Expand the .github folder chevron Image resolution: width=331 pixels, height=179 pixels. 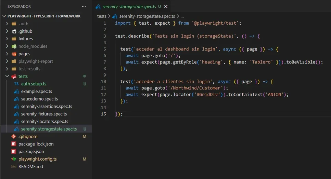point(7,31)
